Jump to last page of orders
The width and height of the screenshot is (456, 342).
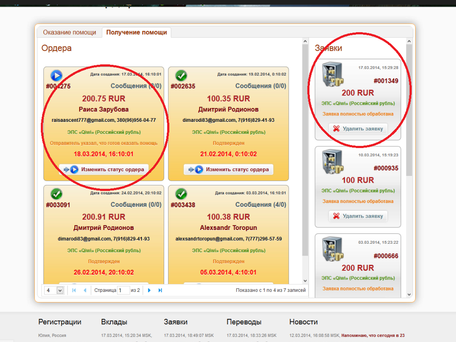[x=160, y=291]
